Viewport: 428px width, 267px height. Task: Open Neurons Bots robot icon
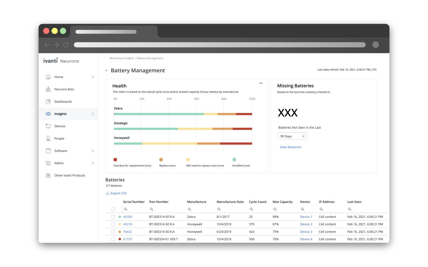pyautogui.click(x=48, y=89)
